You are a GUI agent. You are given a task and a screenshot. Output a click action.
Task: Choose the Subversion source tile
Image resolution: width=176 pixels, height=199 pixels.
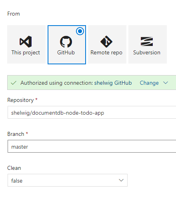coord(148,44)
